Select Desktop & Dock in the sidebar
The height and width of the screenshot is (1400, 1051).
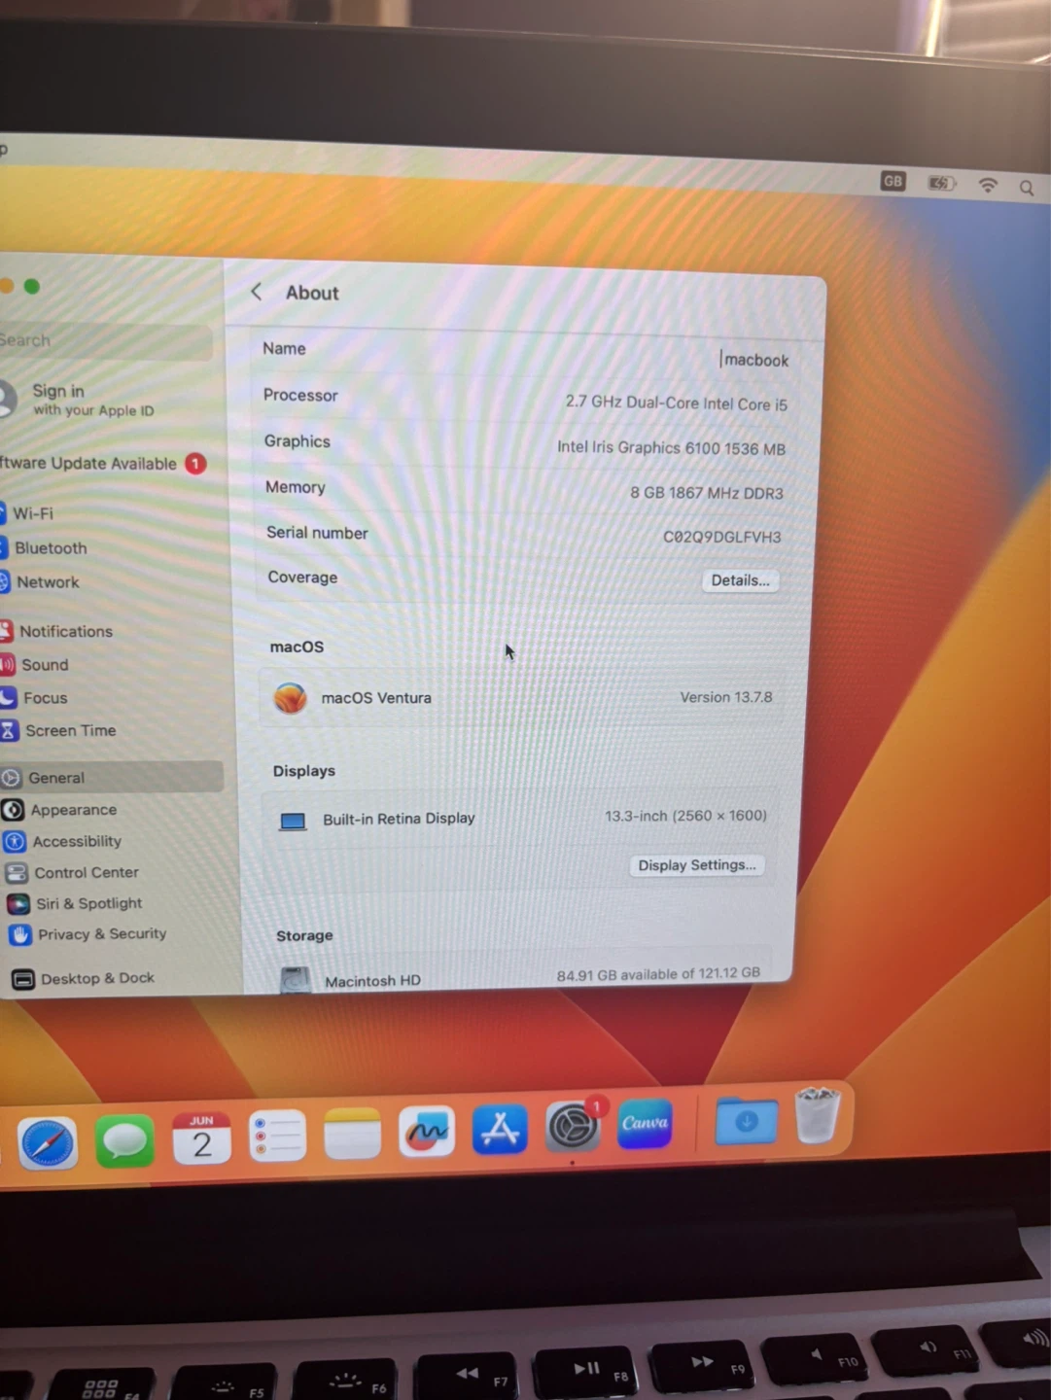click(x=97, y=978)
